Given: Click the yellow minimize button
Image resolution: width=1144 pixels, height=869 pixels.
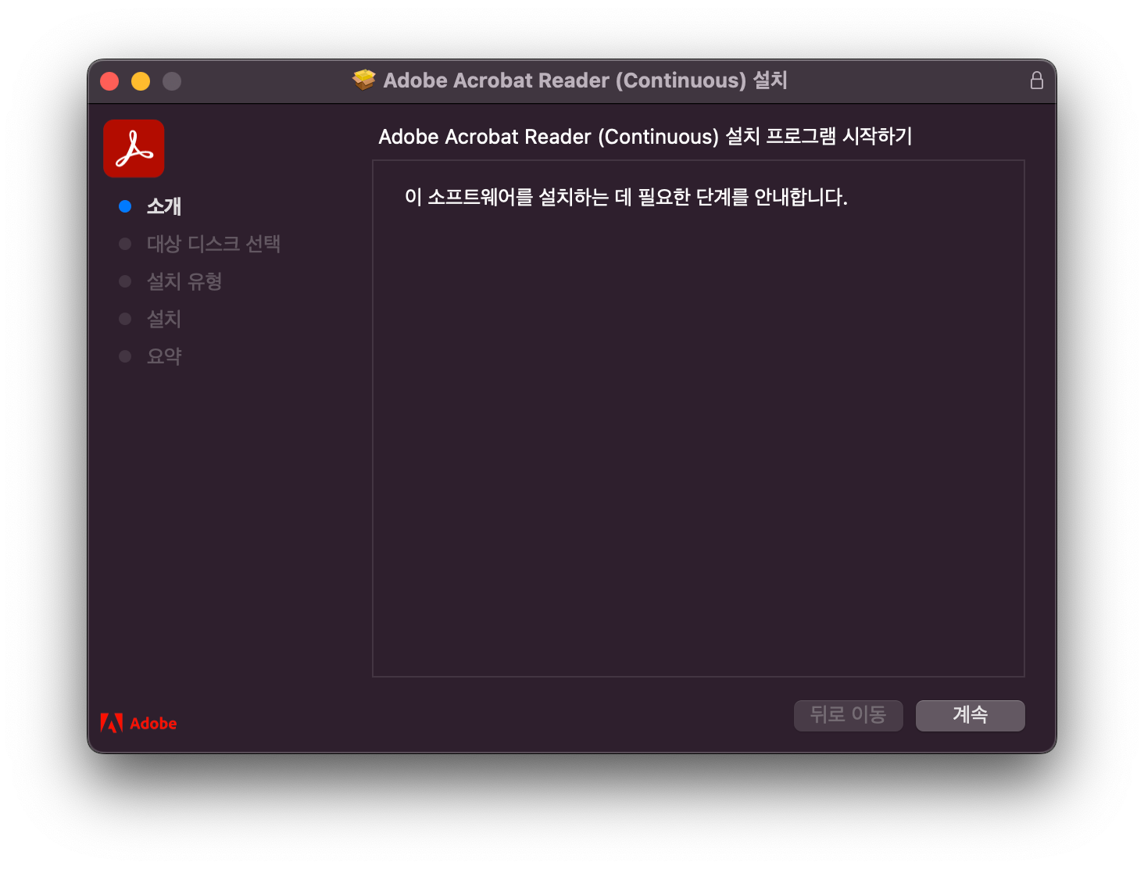Looking at the screenshot, I should click(141, 80).
